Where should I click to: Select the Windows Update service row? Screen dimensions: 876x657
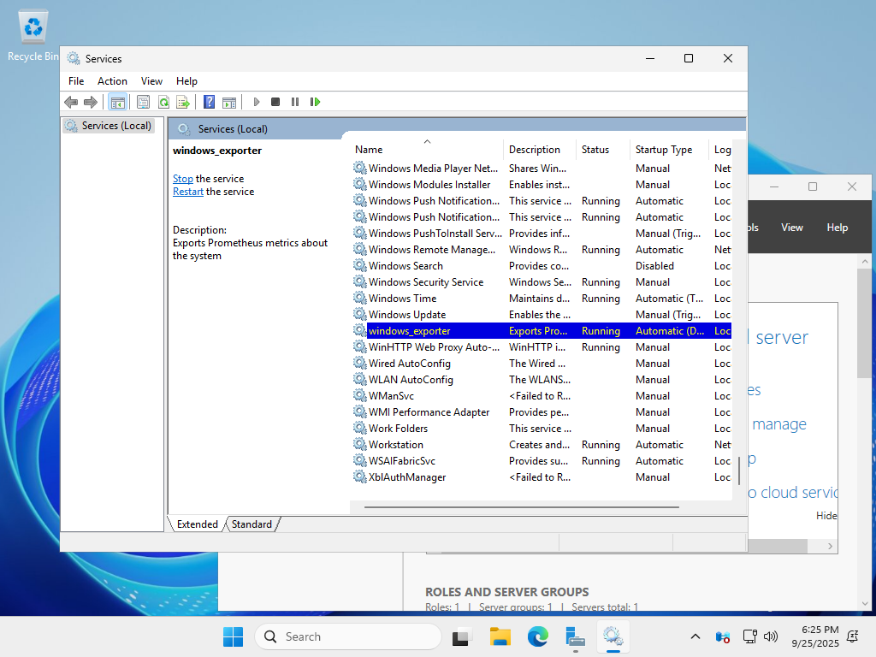coord(407,315)
